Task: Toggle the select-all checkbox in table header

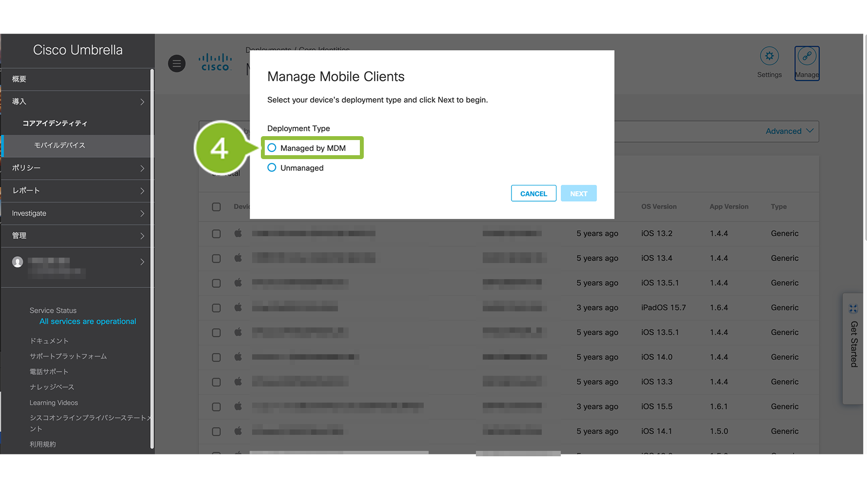Action: point(217,207)
